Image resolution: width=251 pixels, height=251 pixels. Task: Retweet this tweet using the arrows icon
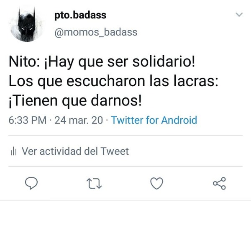(94, 184)
